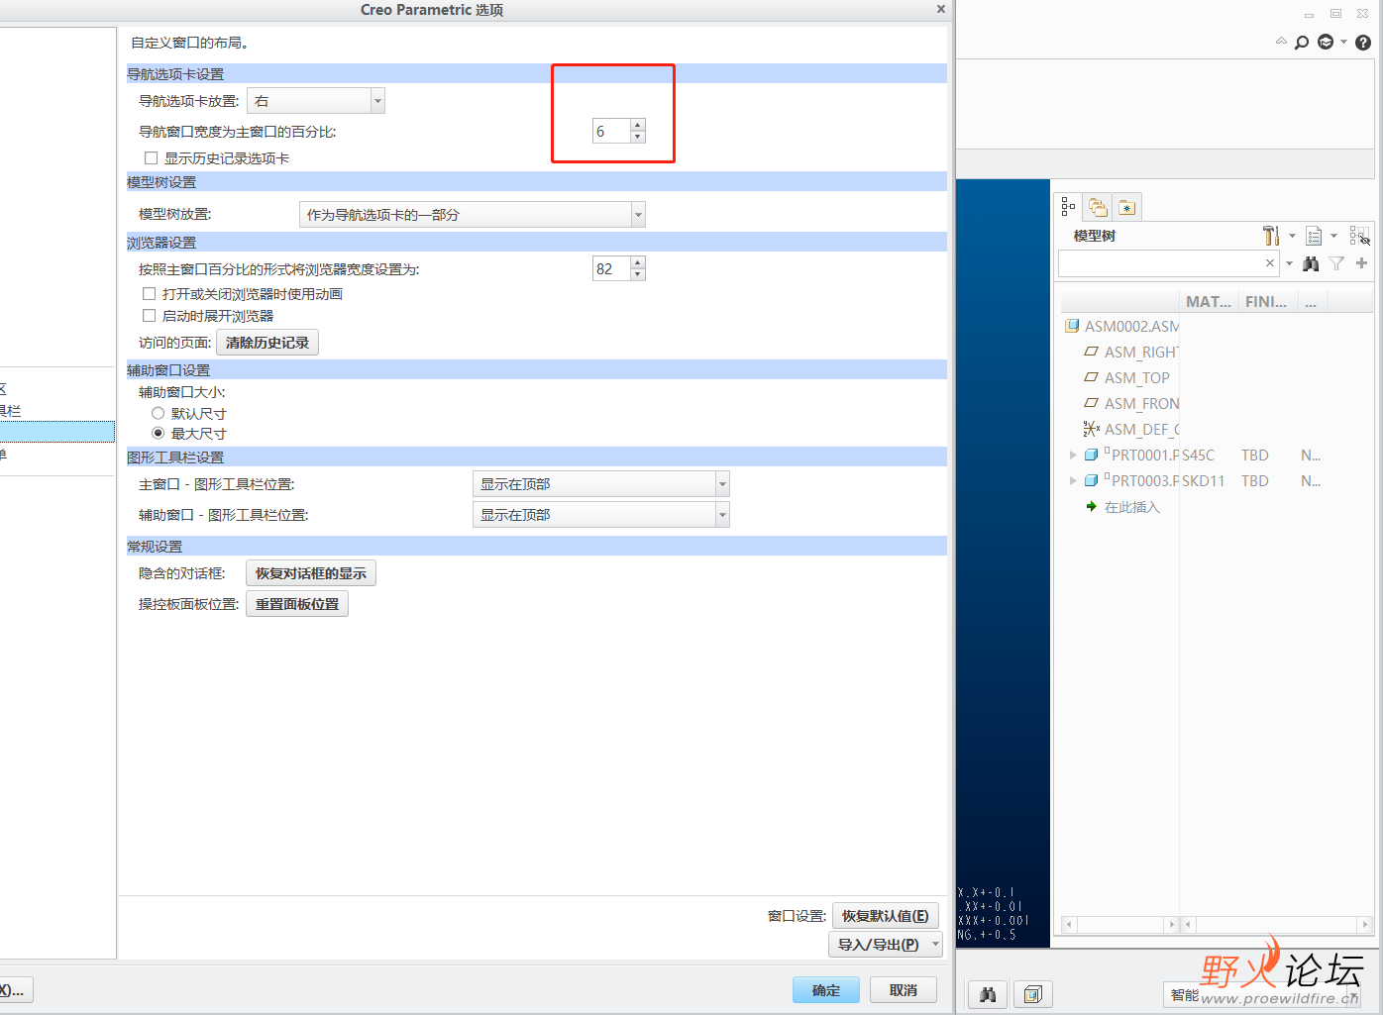The height and width of the screenshot is (1015, 1383).
Task: Clear the model tree search with X
Action: coord(1270,263)
